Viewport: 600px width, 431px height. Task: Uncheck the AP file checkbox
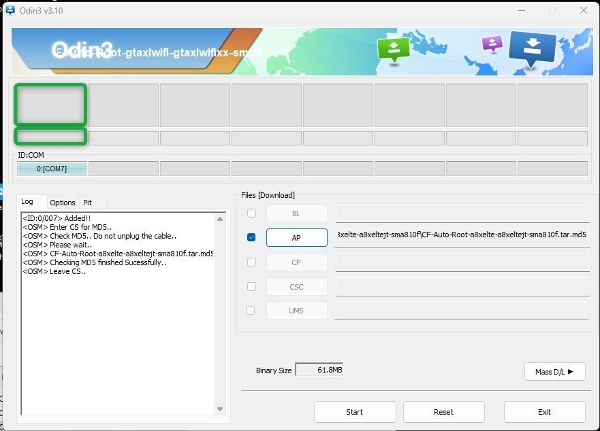click(x=252, y=237)
